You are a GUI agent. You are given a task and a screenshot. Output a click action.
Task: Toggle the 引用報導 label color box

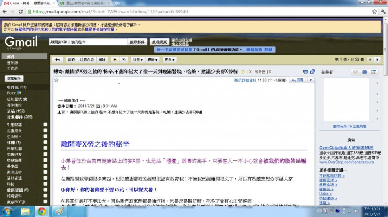[45, 125]
